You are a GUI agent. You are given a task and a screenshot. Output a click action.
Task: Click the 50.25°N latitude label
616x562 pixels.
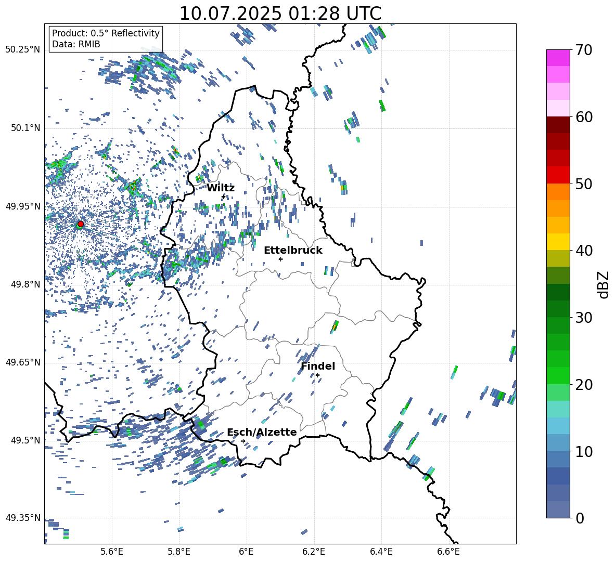(23, 50)
